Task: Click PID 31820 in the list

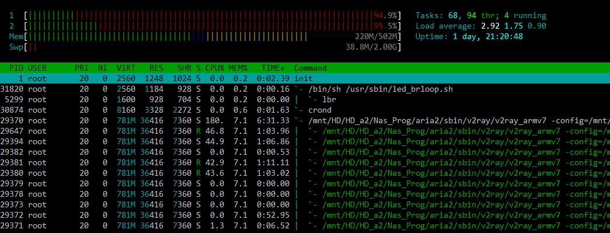Action: 12,89
